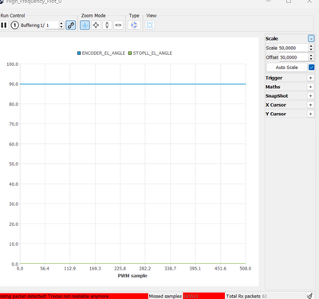Image resolution: width=319 pixels, height=299 pixels.
Task: Toggle ENCODER_EL_ANGLE legend entry
Action: click(101, 53)
